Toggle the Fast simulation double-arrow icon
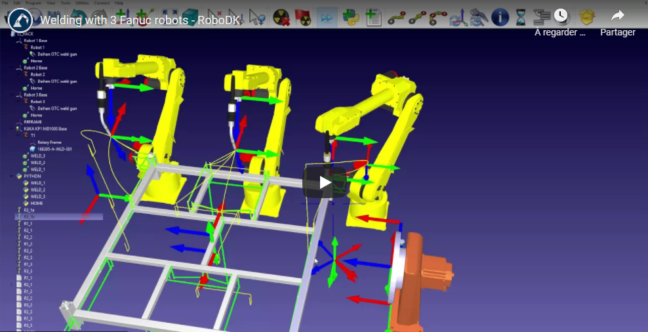The width and height of the screenshot is (648, 332). tap(327, 17)
